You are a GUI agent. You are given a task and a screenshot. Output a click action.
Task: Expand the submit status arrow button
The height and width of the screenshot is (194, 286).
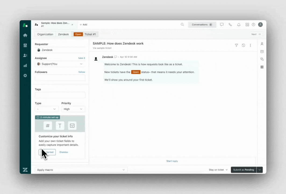(x=260, y=170)
